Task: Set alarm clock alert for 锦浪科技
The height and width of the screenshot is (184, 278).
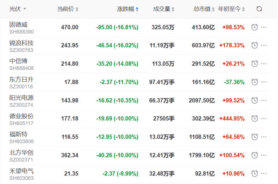Action: click(x=255, y=45)
